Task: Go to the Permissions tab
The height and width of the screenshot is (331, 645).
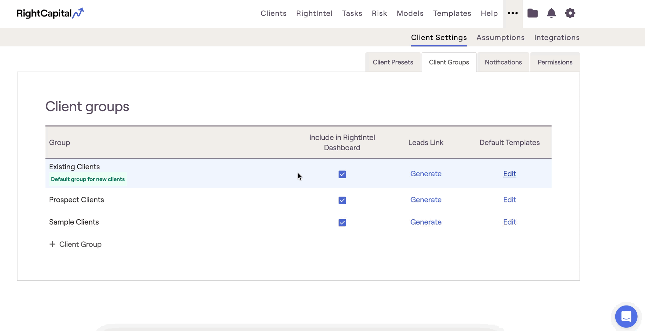Action: [x=555, y=62]
